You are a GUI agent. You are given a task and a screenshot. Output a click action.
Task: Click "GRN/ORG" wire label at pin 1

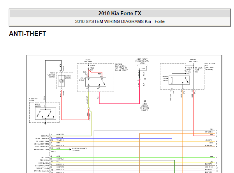click(60, 134)
